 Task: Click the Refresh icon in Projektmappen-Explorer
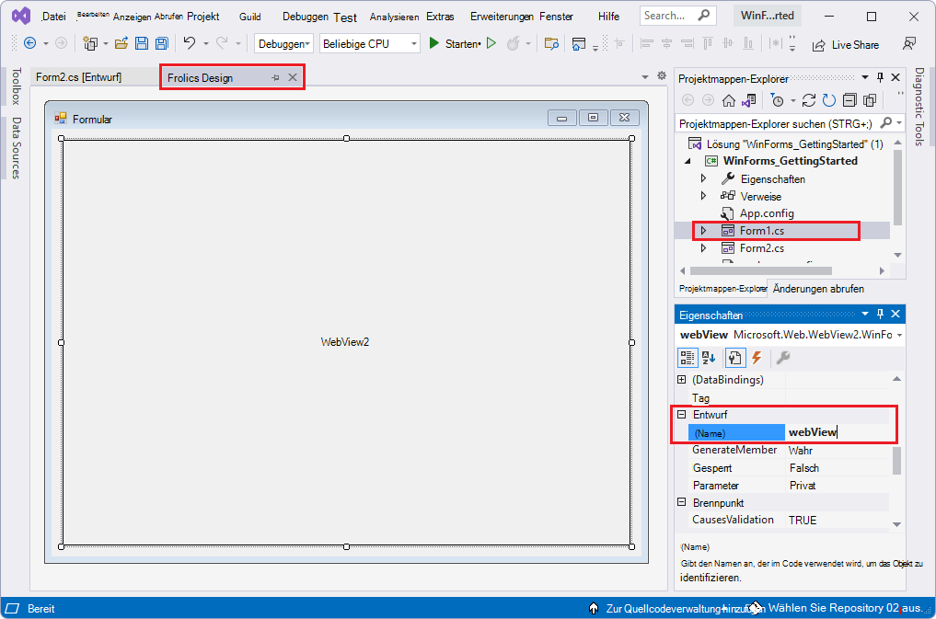[x=830, y=101]
